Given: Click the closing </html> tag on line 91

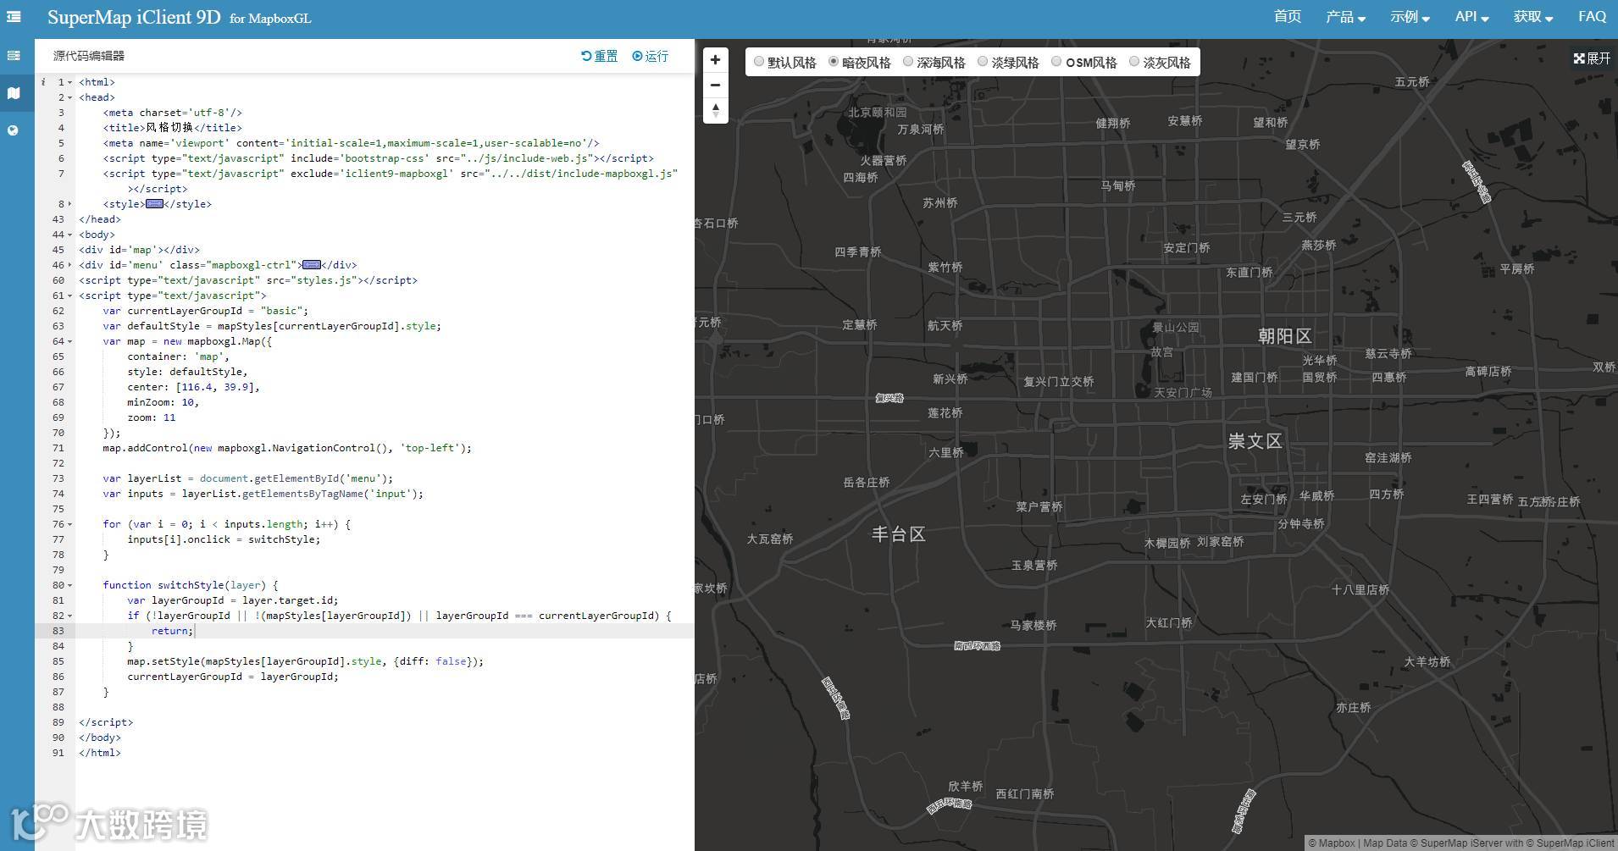Looking at the screenshot, I should 100,753.
